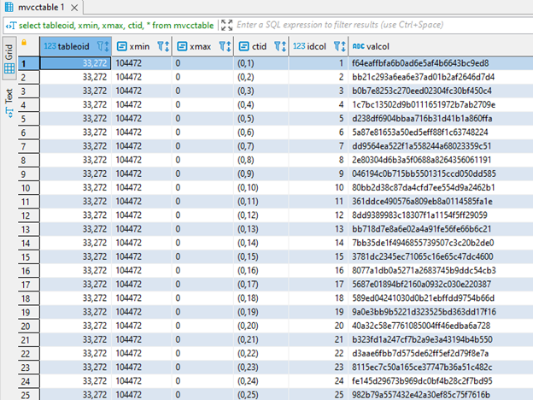533x400 pixels.
Task: Click the select query text in header
Action: [116, 26]
